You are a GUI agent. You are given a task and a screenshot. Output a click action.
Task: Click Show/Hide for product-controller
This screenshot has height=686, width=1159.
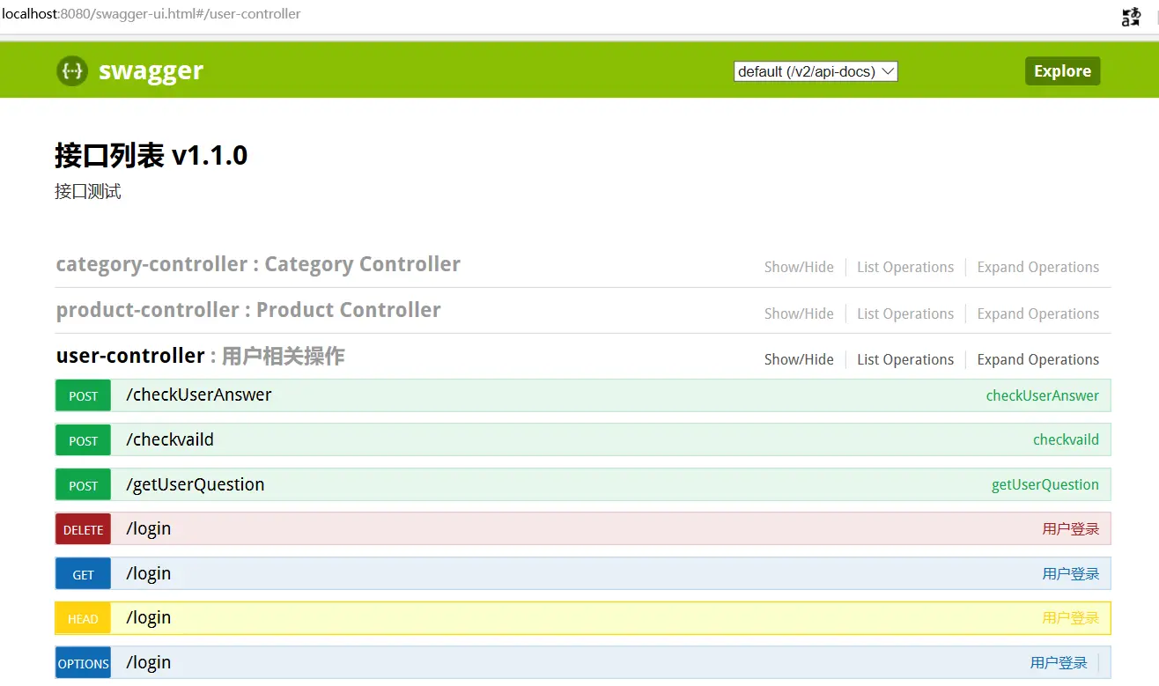(799, 313)
